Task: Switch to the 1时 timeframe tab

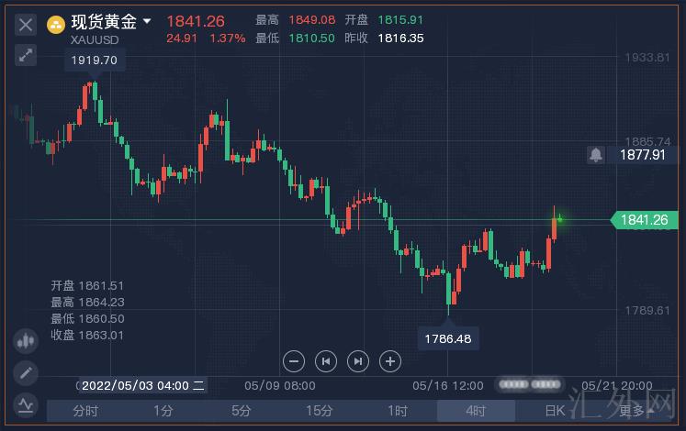Action: 397,411
